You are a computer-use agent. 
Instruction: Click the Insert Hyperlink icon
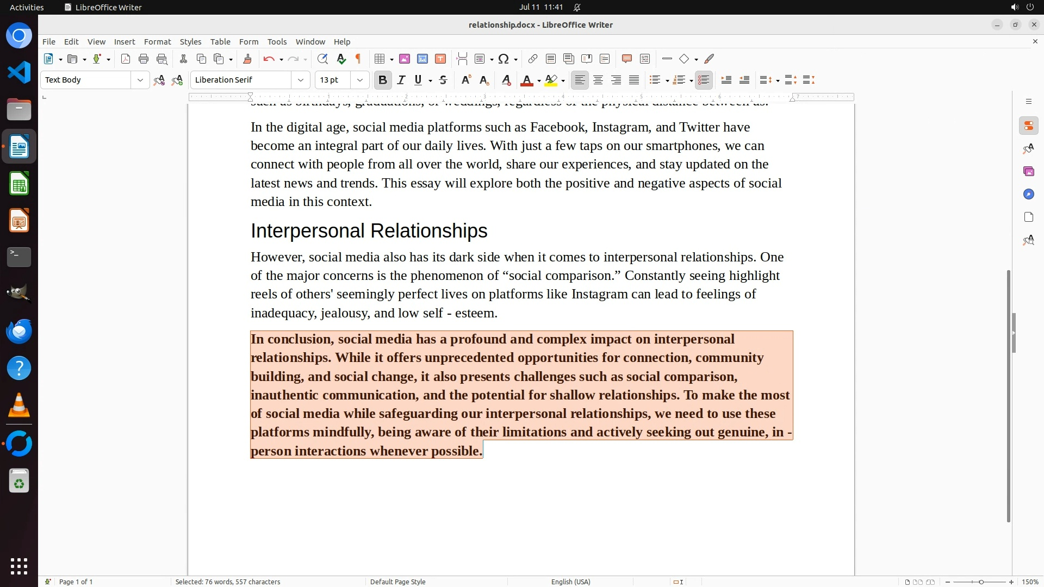[x=533, y=59]
